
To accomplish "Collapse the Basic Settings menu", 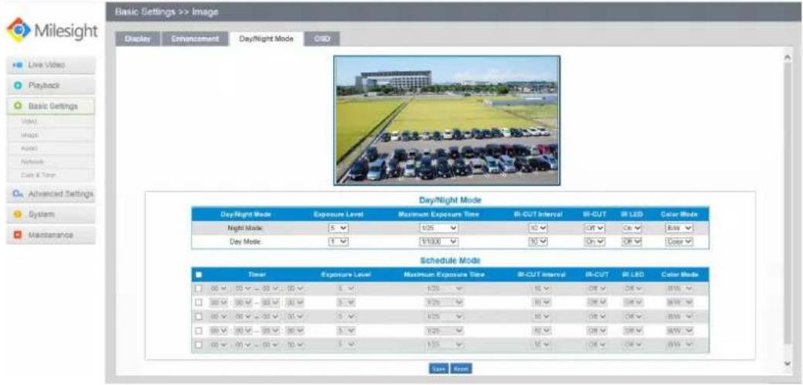I will 51,106.
